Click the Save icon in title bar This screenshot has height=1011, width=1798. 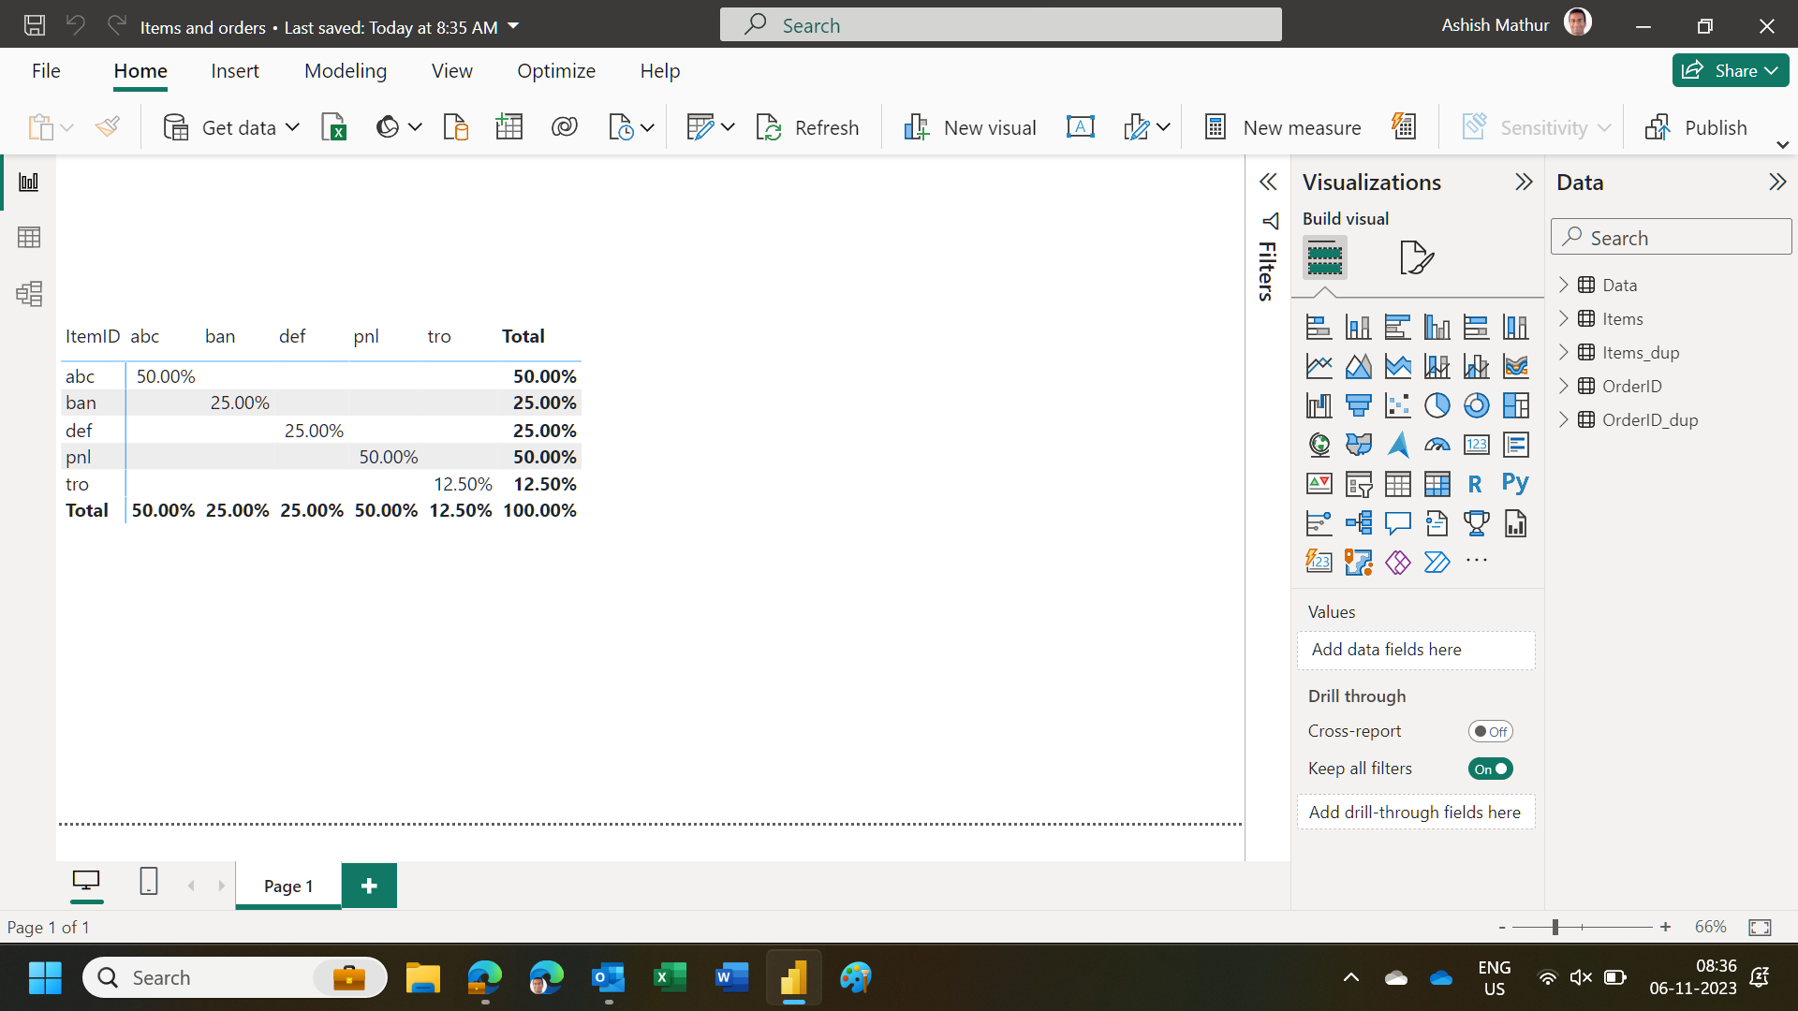pyautogui.click(x=35, y=25)
